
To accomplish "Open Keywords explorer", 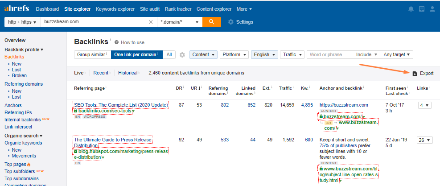I will (115, 9).
